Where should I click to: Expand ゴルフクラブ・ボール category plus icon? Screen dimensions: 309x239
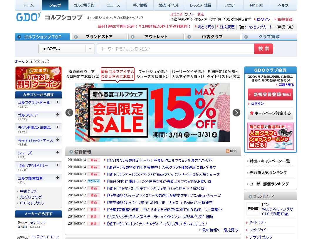(58, 102)
